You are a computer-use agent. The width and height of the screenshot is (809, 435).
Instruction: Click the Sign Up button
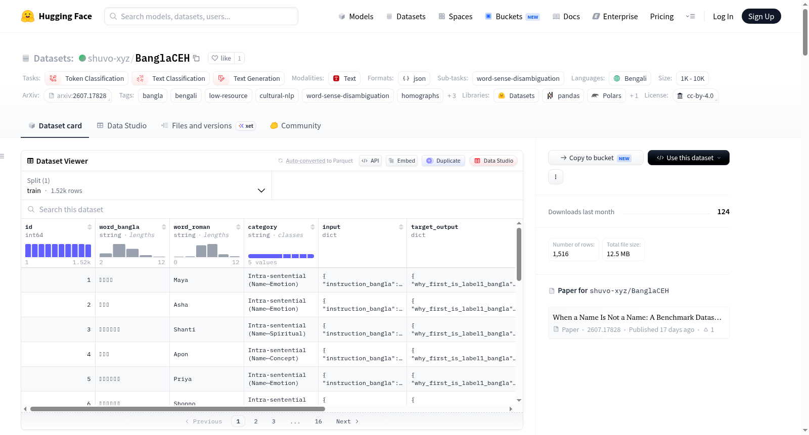tap(761, 16)
